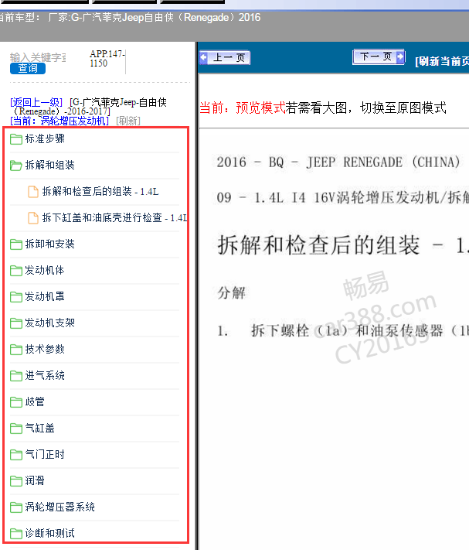
Task: Open 拆下缸盖和油底壳进行检查 - 1.4L document
Action: [x=115, y=218]
